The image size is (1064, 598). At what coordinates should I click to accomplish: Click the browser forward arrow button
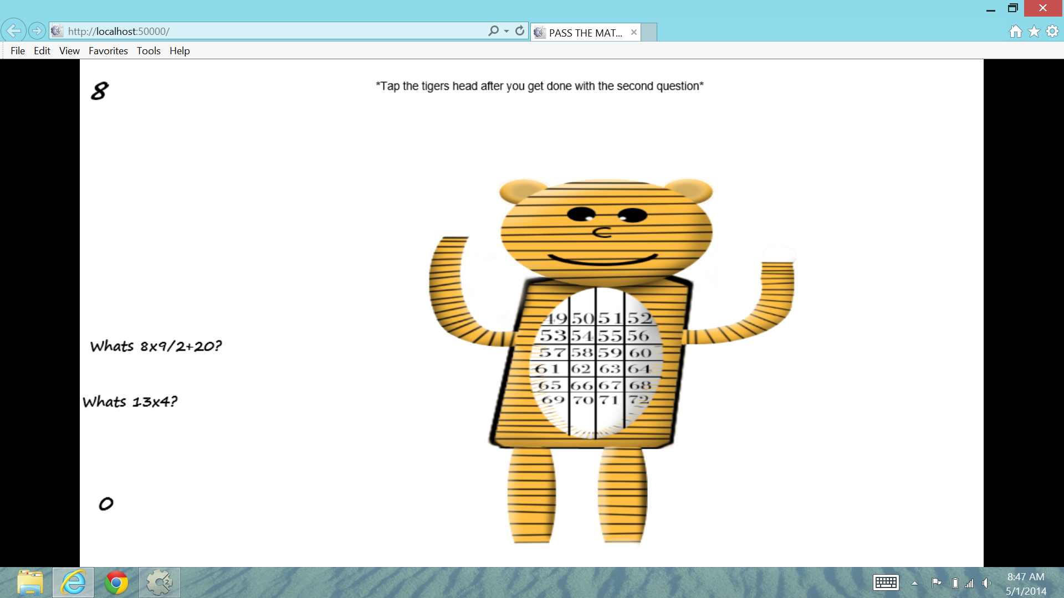[37, 31]
